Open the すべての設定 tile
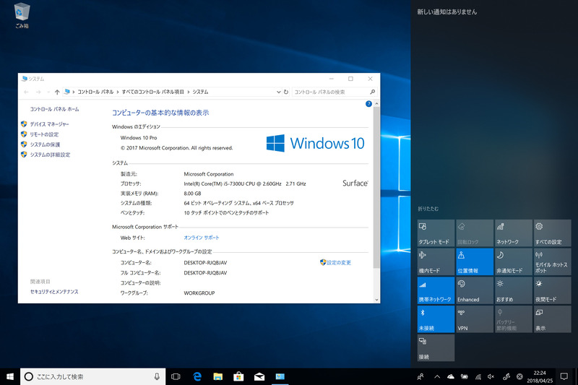Screen dimensions: 578x385 tap(552, 233)
